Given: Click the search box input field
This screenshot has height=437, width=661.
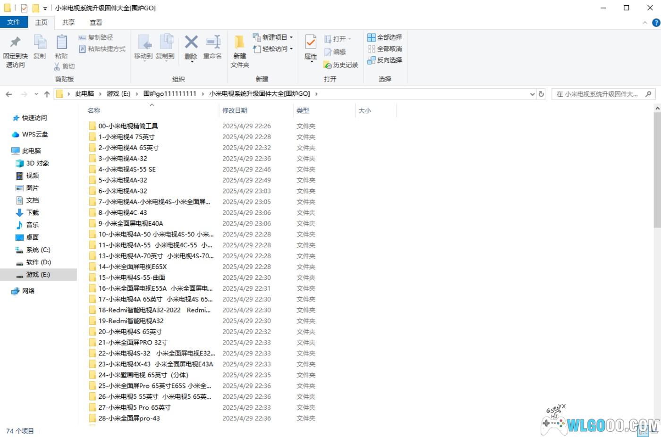Looking at the screenshot, I should 597,94.
